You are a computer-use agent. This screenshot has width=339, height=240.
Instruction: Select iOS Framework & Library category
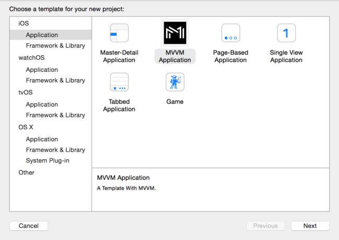coord(55,45)
